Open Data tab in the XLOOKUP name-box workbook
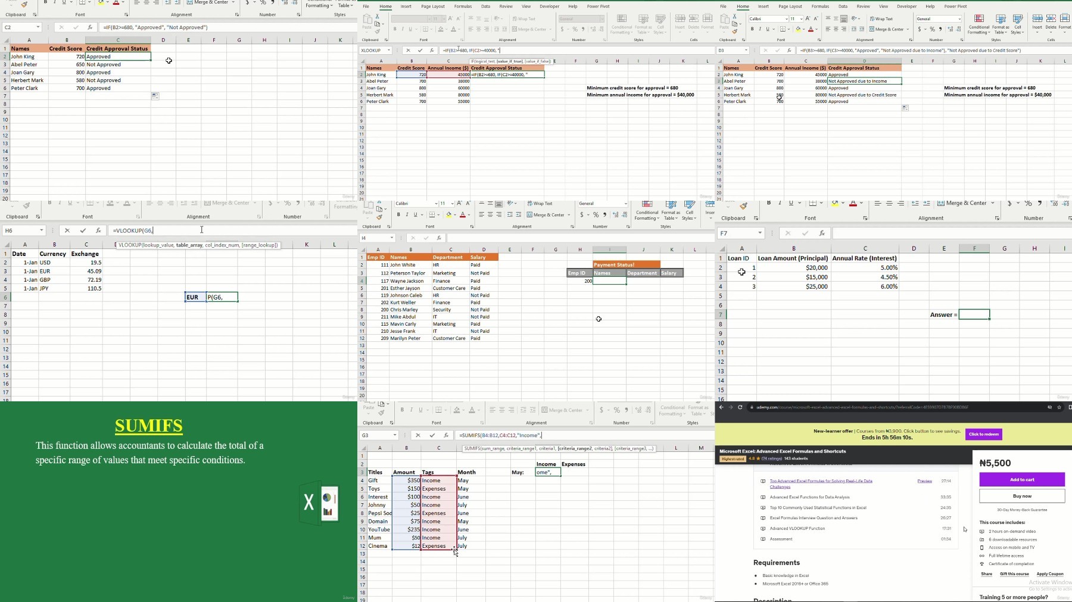 pyautogui.click(x=485, y=7)
